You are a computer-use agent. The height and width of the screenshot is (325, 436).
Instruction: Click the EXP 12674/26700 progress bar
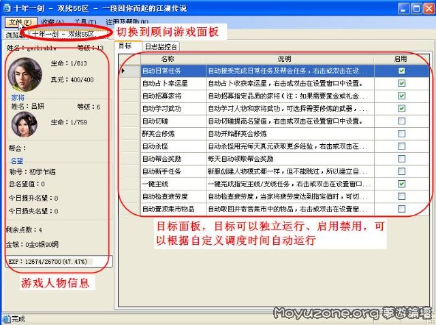59,262
